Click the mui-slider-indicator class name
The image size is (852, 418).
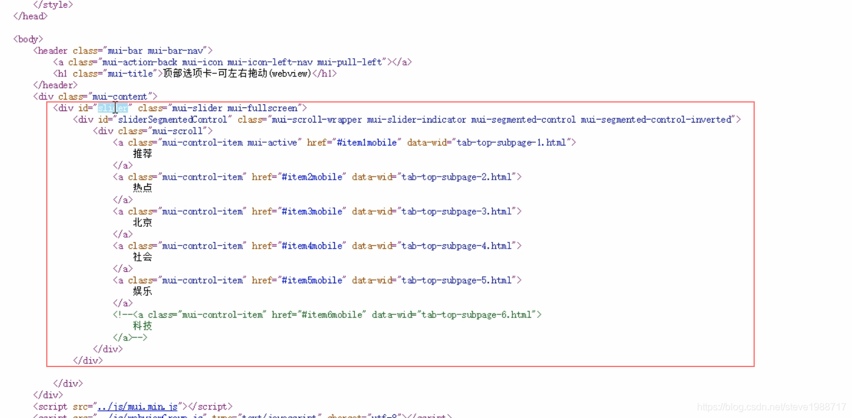tap(416, 120)
